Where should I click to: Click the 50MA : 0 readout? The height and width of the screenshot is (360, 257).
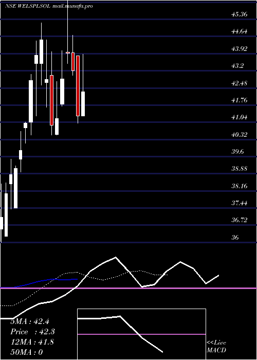pos(27,352)
